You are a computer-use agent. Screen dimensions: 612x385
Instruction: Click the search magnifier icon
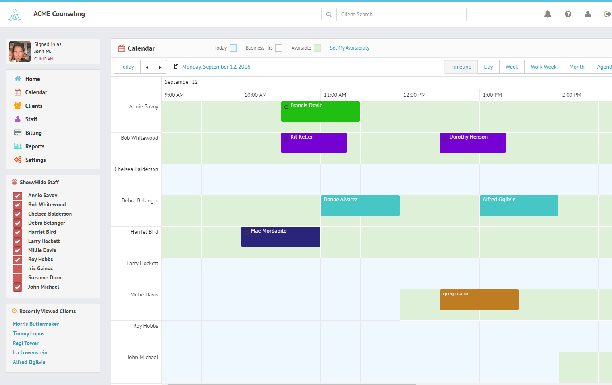(329, 14)
